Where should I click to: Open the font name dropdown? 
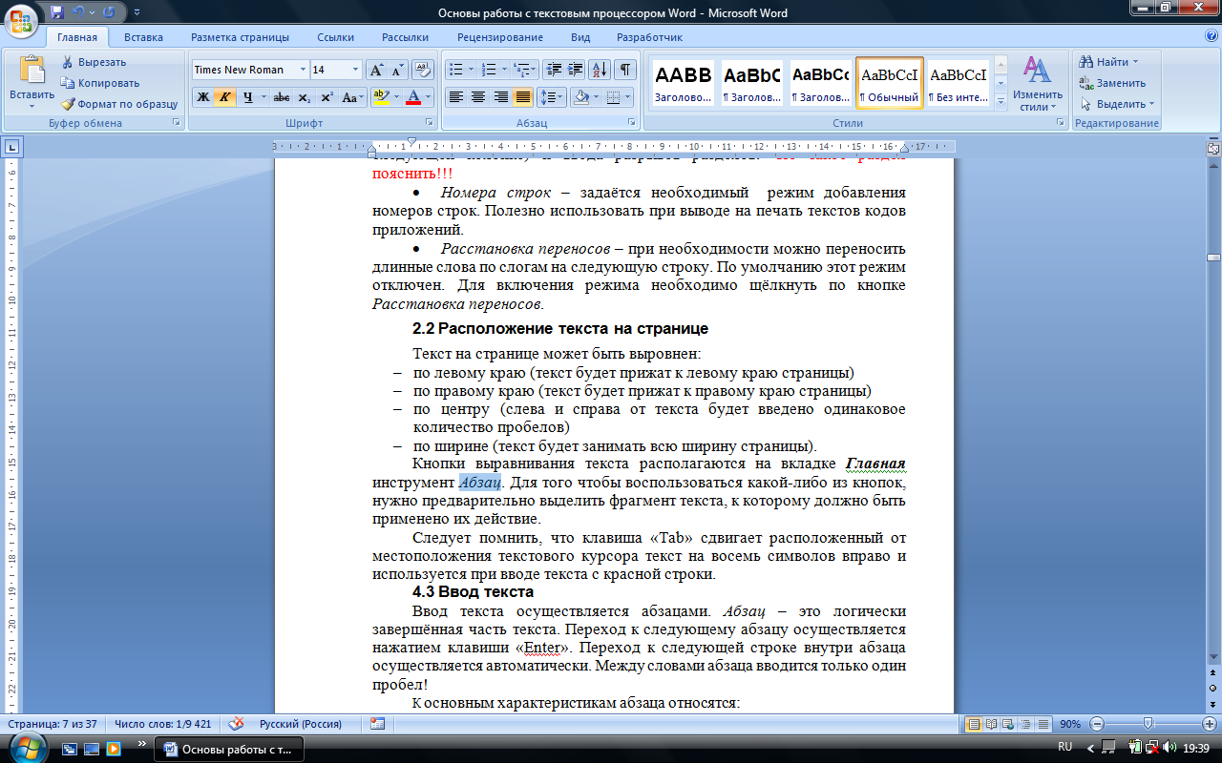click(x=304, y=70)
